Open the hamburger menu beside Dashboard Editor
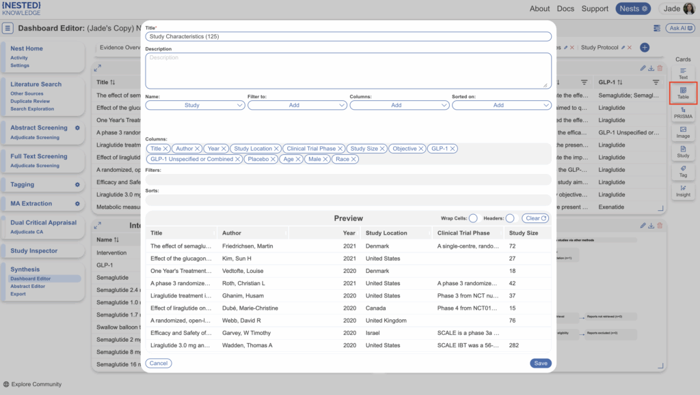The height and width of the screenshot is (395, 700). click(8, 29)
